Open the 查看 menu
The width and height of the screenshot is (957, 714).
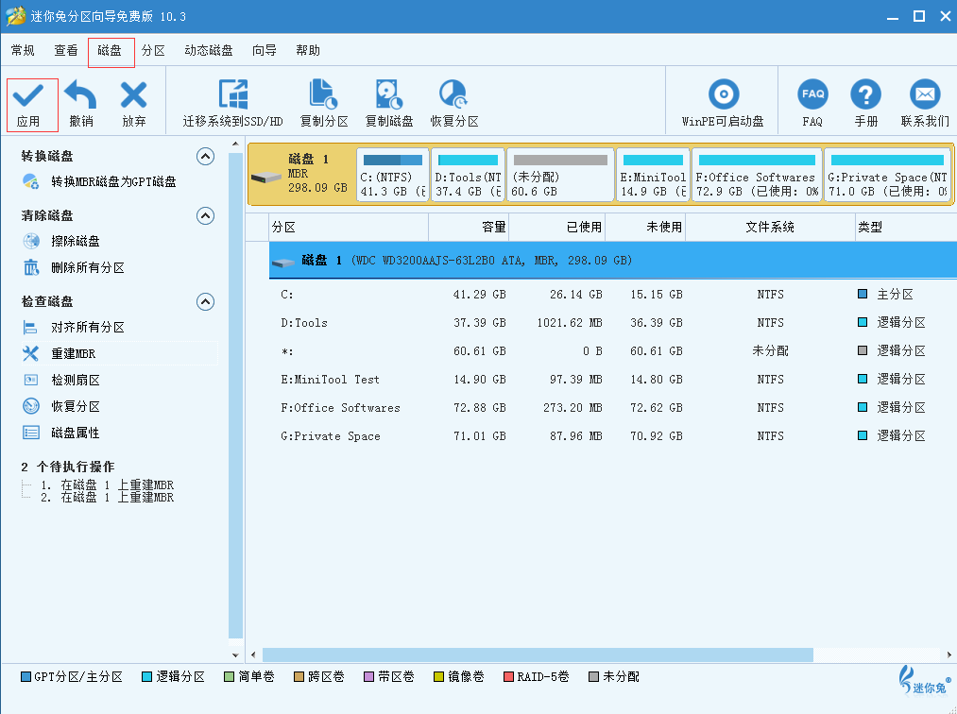[66, 51]
